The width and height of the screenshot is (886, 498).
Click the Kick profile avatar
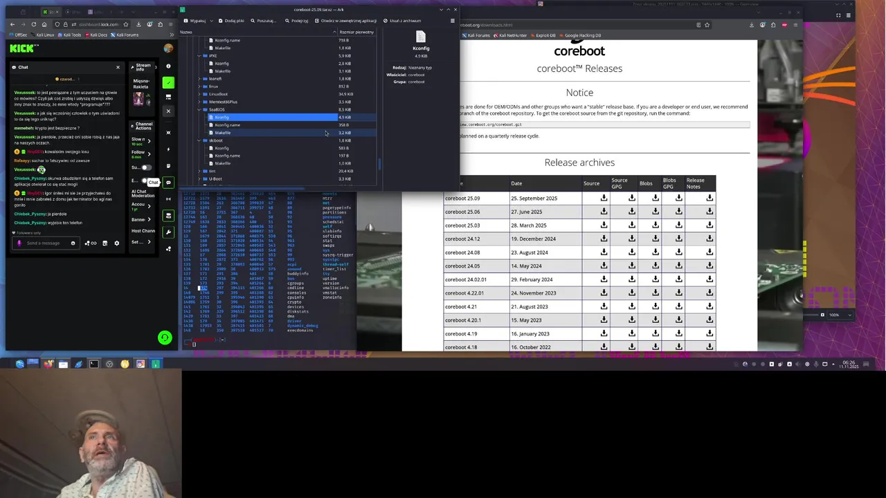click(168, 48)
